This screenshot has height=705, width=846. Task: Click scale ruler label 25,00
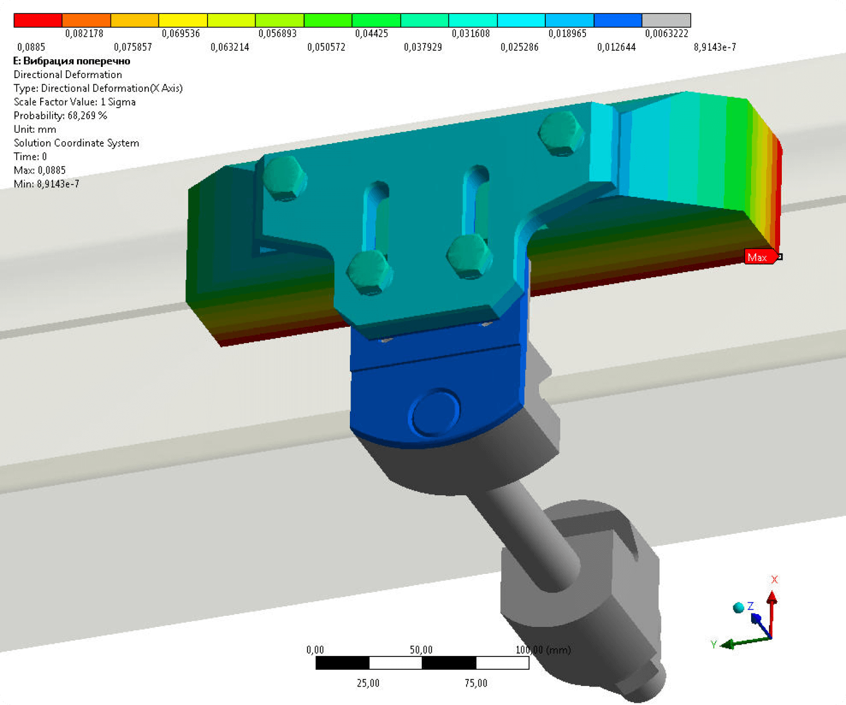coord(368,683)
